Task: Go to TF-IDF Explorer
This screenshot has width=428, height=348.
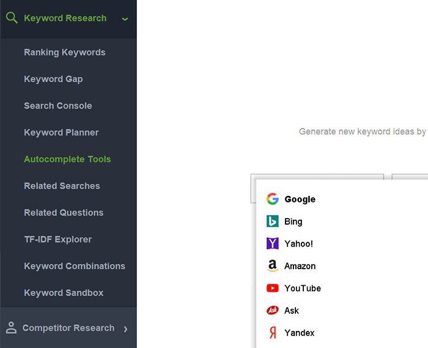Action: [x=58, y=239]
